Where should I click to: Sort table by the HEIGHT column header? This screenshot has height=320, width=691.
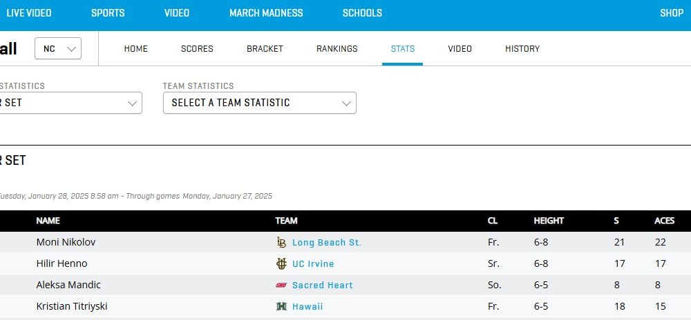(549, 221)
